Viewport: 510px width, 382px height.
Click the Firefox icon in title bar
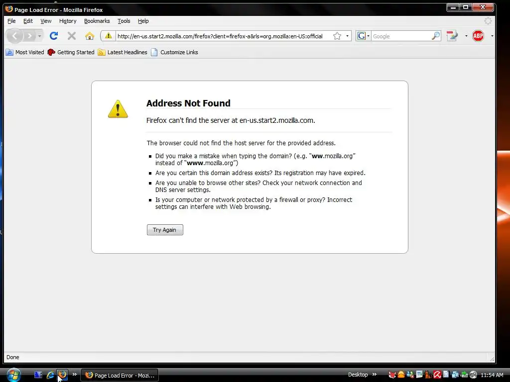9,9
